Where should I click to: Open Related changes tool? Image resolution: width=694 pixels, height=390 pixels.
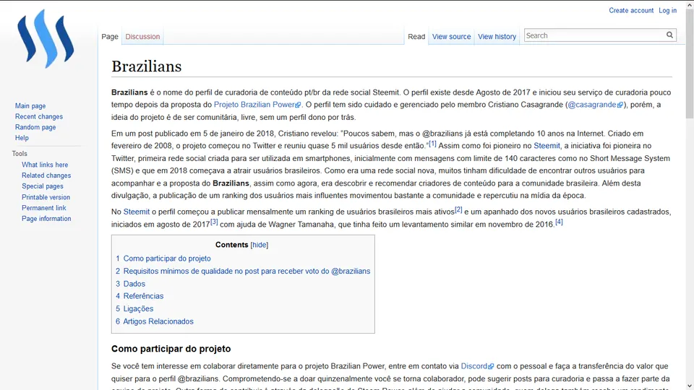[x=46, y=175]
